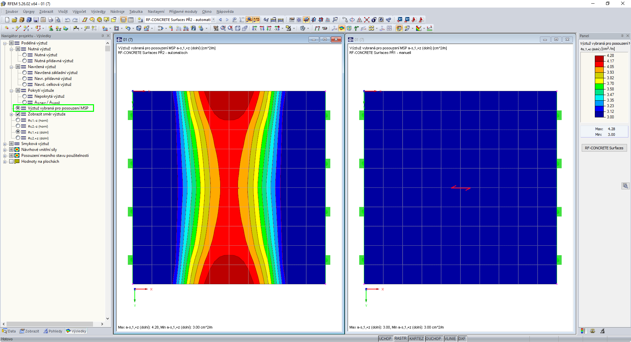Screen dimensions: 631x342
Task: Select Navržená základní výztuž radio option
Action: [x=25, y=73]
